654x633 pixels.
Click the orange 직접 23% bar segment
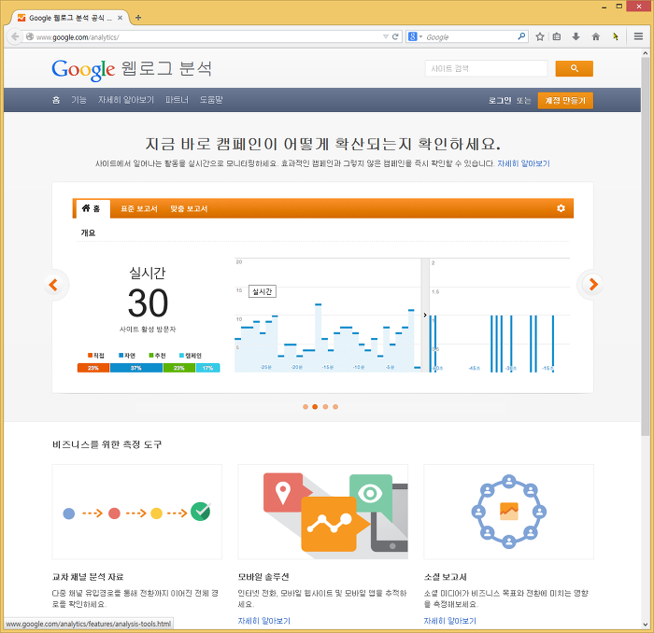93,368
